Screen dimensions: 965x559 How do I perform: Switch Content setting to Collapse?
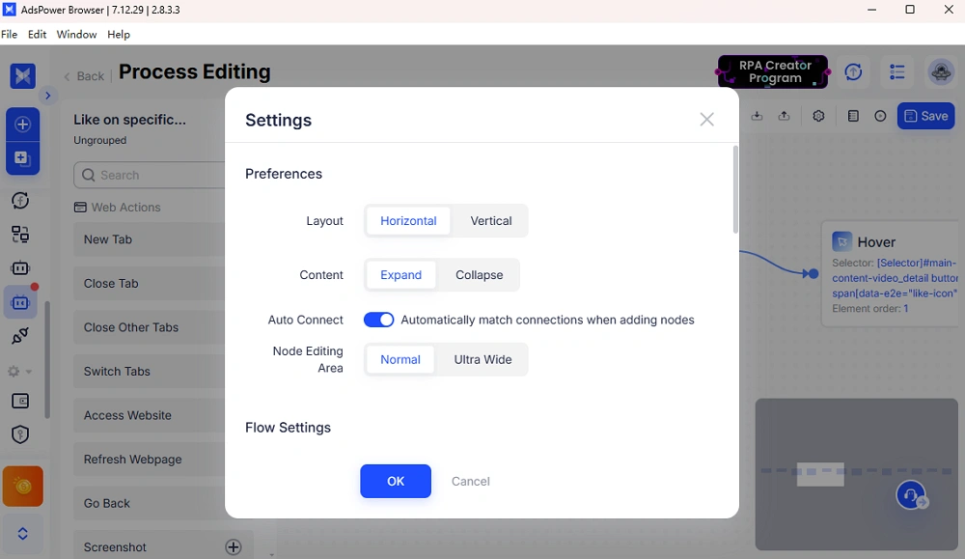pyautogui.click(x=479, y=275)
